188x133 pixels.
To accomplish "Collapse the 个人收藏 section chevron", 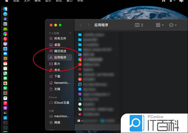I will pos(70,33).
